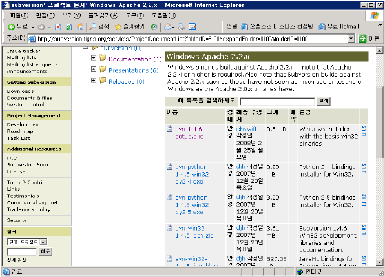The height and width of the screenshot is (277, 385).
Task: Click the Print toolbar icon
Action: pos(182,26)
